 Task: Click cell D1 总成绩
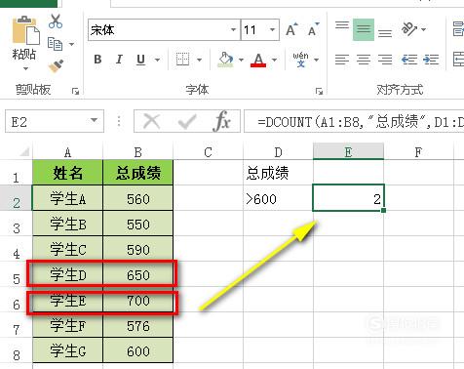tap(278, 173)
